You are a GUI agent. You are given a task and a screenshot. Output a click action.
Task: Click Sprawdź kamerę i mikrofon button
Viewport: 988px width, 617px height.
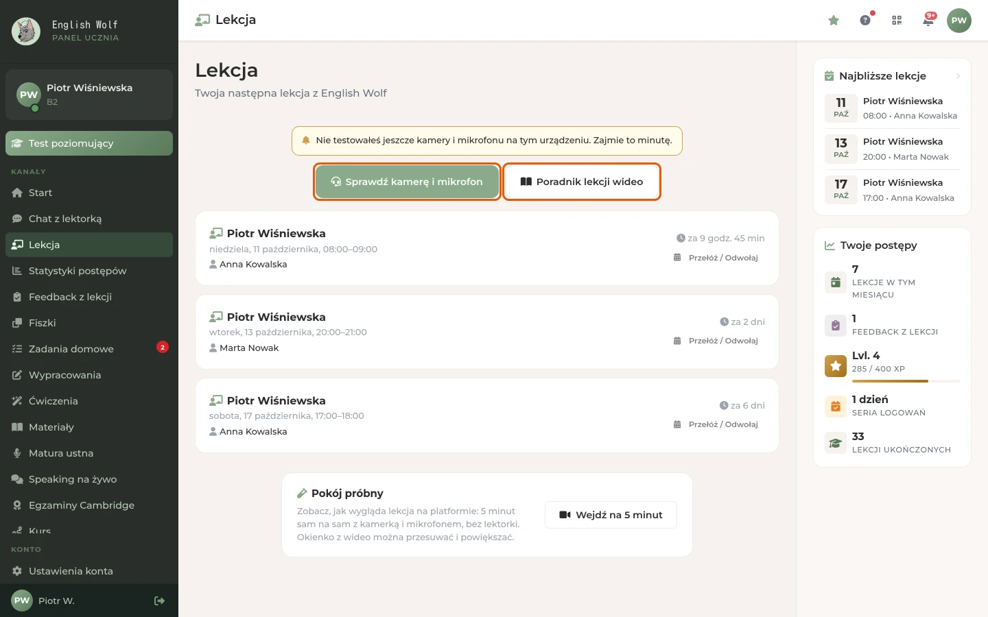click(x=408, y=182)
